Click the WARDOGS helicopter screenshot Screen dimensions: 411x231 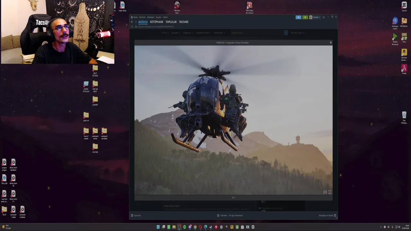click(x=233, y=120)
